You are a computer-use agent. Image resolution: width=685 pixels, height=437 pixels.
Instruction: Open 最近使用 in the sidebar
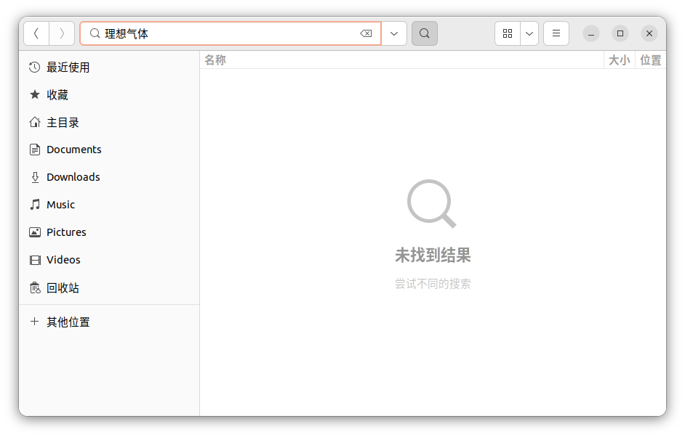point(109,68)
